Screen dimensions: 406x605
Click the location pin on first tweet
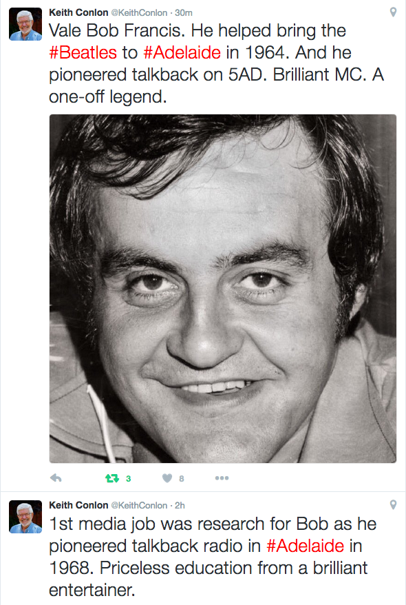(393, 12)
